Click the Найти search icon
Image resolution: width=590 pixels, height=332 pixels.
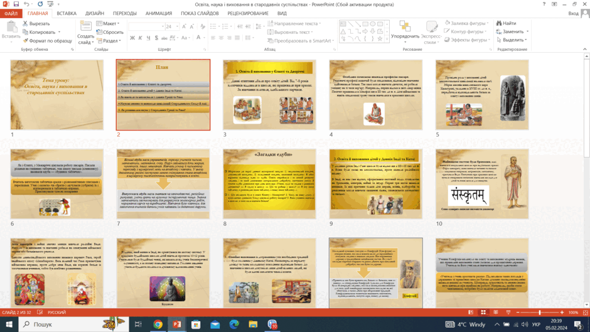pyautogui.click(x=499, y=23)
